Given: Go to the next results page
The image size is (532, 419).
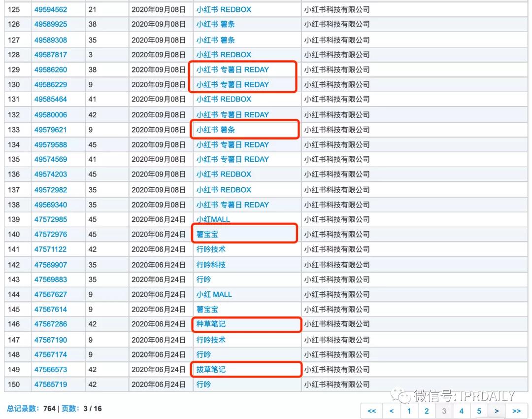Looking at the screenshot, I should click(497, 411).
